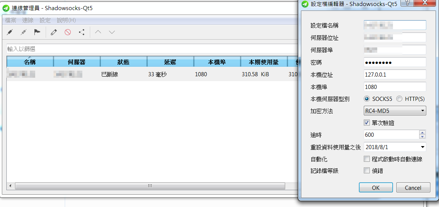
Task: Click the pencil edit connection icon
Action: point(54,32)
